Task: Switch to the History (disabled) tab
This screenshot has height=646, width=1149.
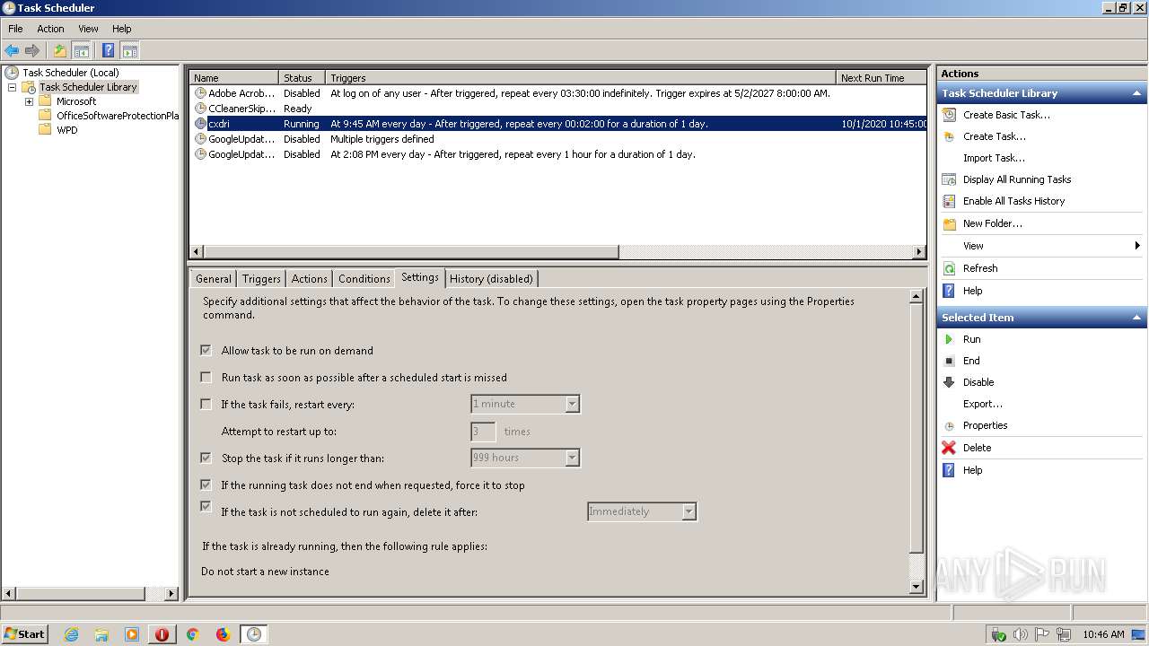Action: tap(491, 279)
